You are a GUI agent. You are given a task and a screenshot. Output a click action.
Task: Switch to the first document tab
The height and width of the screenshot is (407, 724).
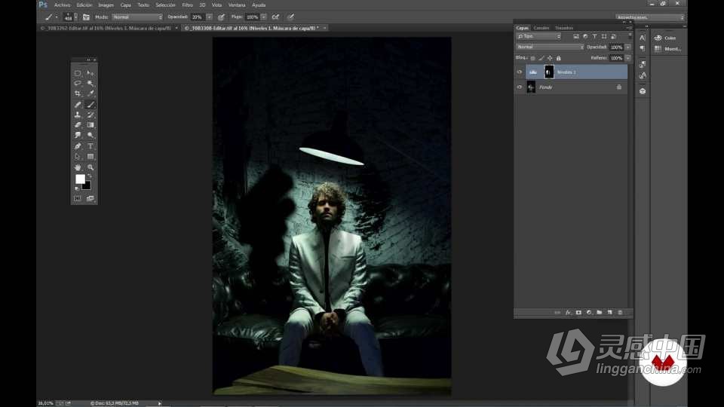pyautogui.click(x=106, y=28)
